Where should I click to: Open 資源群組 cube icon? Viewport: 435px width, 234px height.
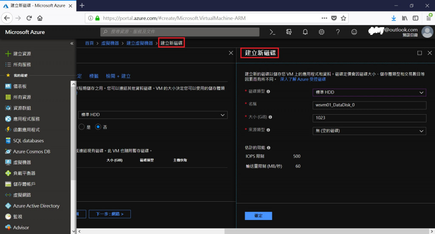point(8,108)
